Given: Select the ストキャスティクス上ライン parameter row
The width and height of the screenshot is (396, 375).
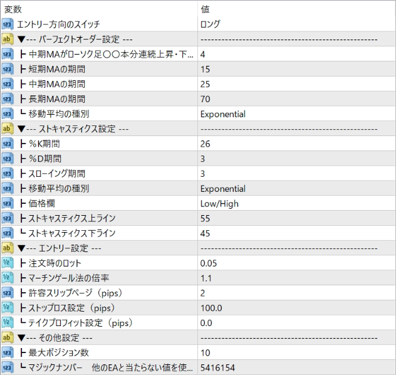Looking at the screenshot, I should [x=198, y=218].
